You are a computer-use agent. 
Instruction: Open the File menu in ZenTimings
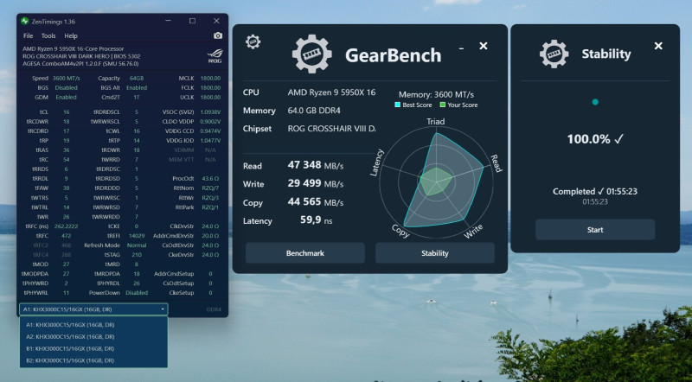click(x=28, y=35)
